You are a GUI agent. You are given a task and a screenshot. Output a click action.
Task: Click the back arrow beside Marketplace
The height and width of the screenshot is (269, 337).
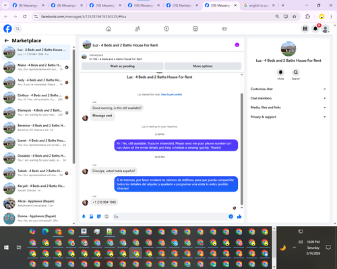click(7, 40)
